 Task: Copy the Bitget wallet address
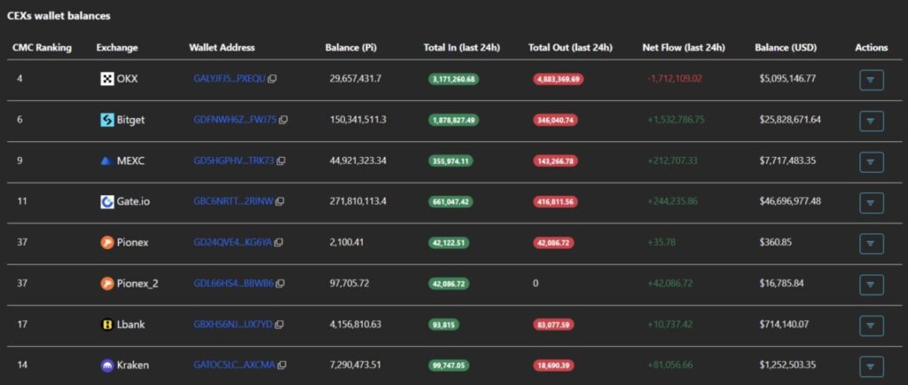coord(284,120)
